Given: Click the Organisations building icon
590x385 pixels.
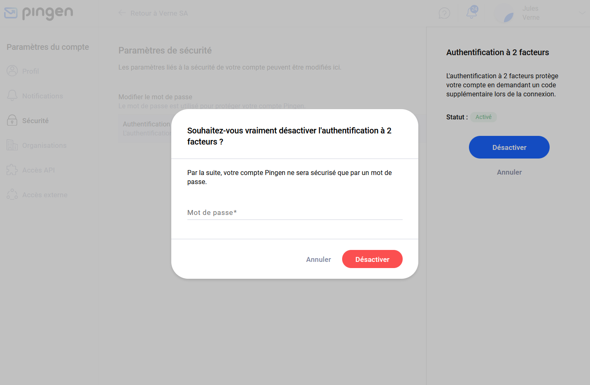Looking at the screenshot, I should (12, 145).
